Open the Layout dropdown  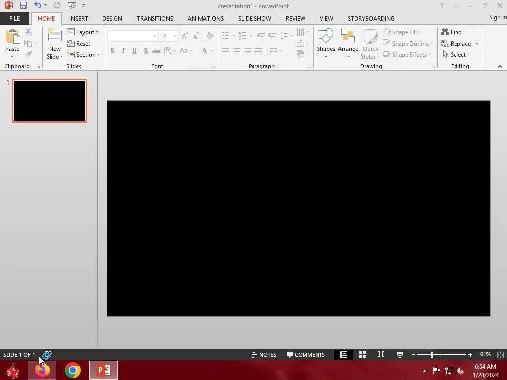[x=83, y=32]
